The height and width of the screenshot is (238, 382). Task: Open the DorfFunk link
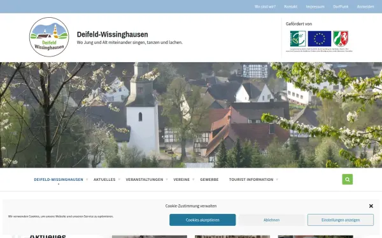341,6
